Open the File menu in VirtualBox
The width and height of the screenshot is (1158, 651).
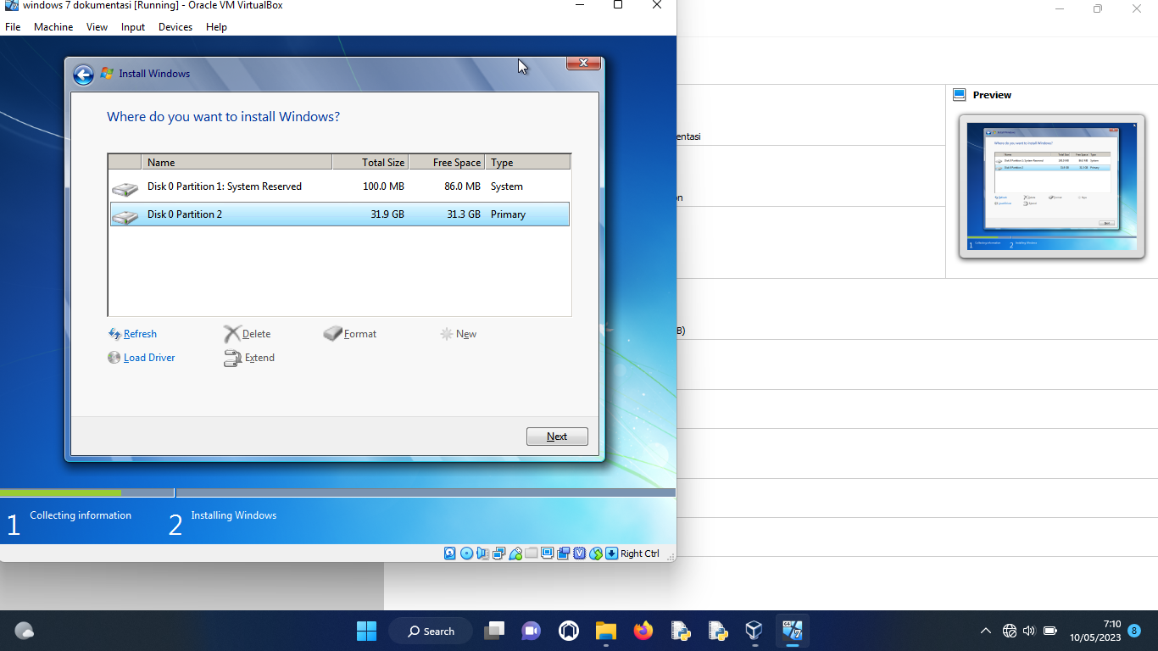[13, 27]
